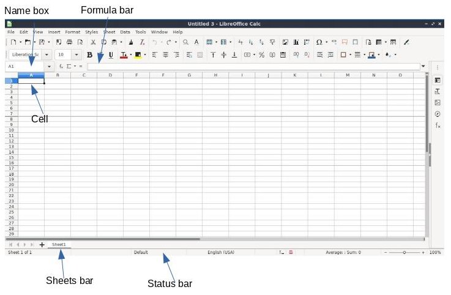Open Sidebar Functions deck icon
Viewport: 451px width, 295px height.
tap(438, 125)
